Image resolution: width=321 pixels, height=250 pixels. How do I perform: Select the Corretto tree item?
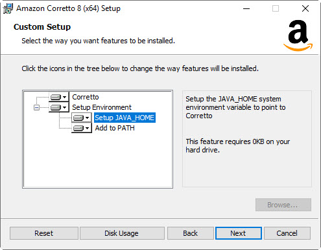coord(86,97)
